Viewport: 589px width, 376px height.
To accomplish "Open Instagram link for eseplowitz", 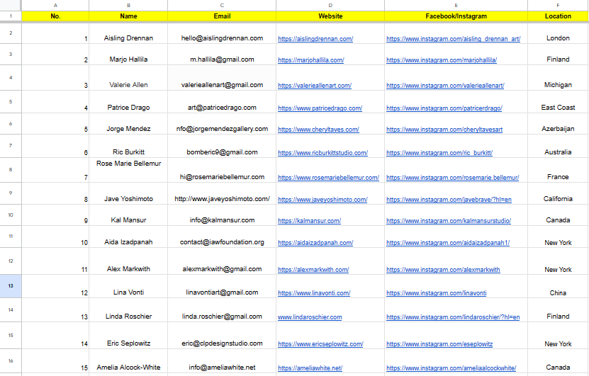I will [x=439, y=344].
